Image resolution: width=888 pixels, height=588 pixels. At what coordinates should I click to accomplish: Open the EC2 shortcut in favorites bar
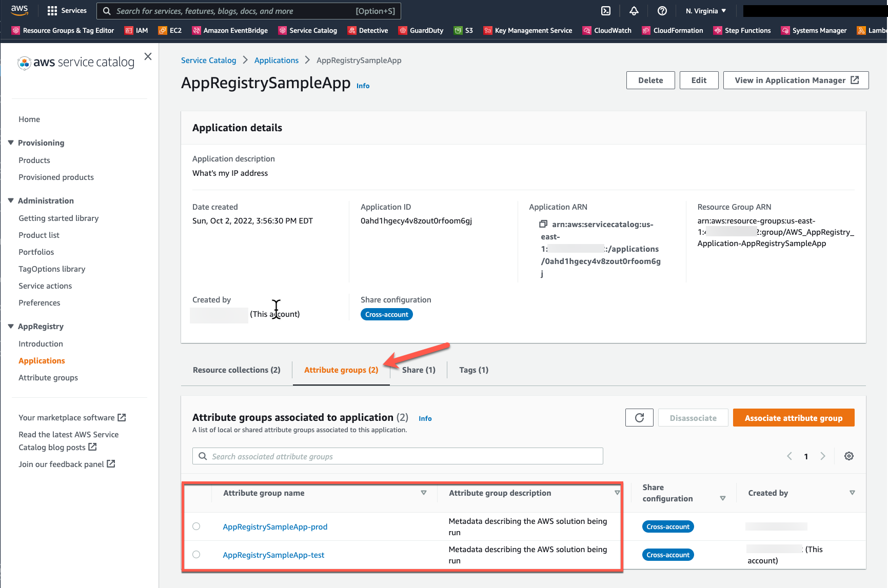pos(170,30)
